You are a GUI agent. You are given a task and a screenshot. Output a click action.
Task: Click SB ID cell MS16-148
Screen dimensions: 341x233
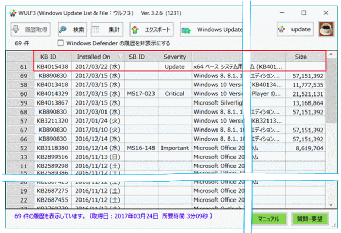(x=141, y=148)
